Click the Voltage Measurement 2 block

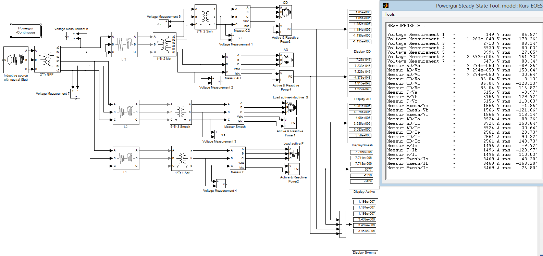216,81
